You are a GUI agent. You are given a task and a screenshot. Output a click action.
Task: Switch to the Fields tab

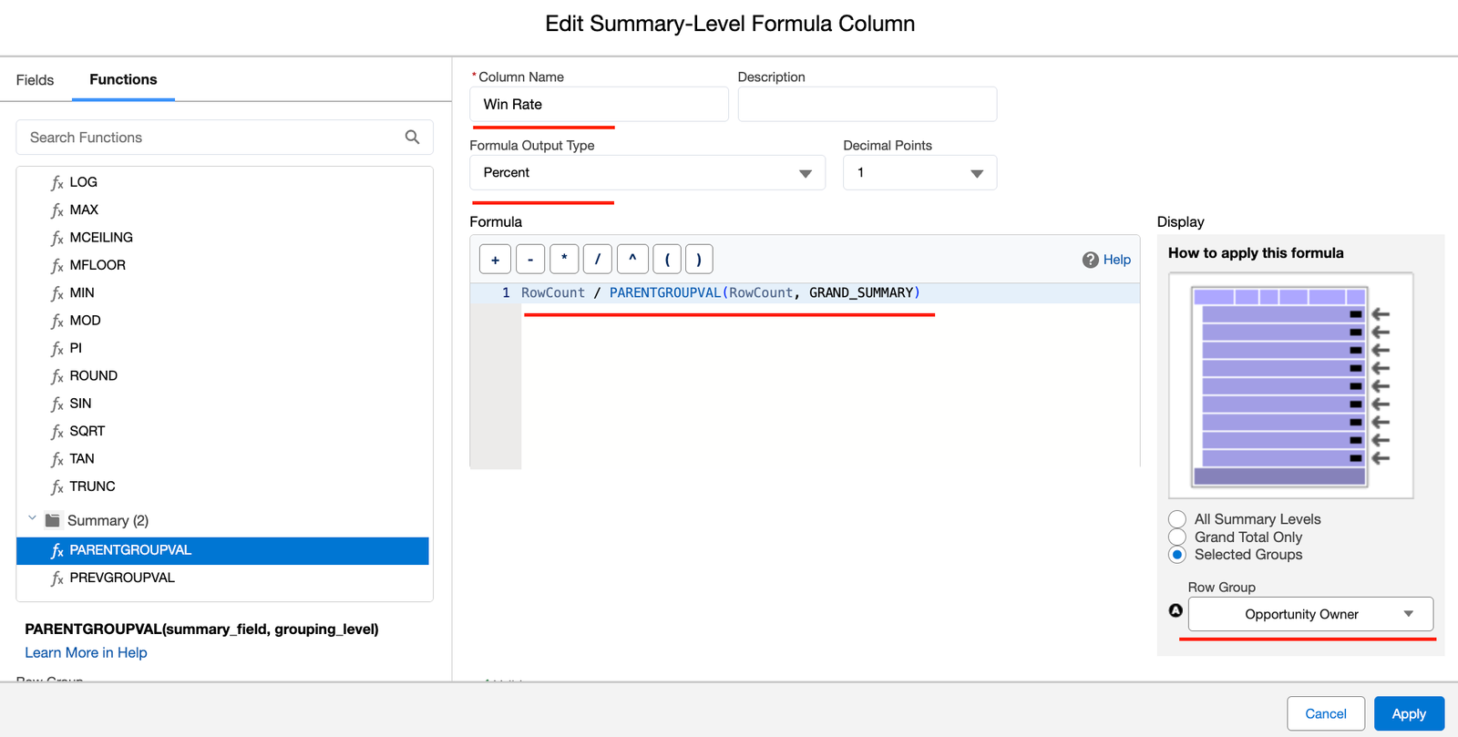click(x=36, y=80)
